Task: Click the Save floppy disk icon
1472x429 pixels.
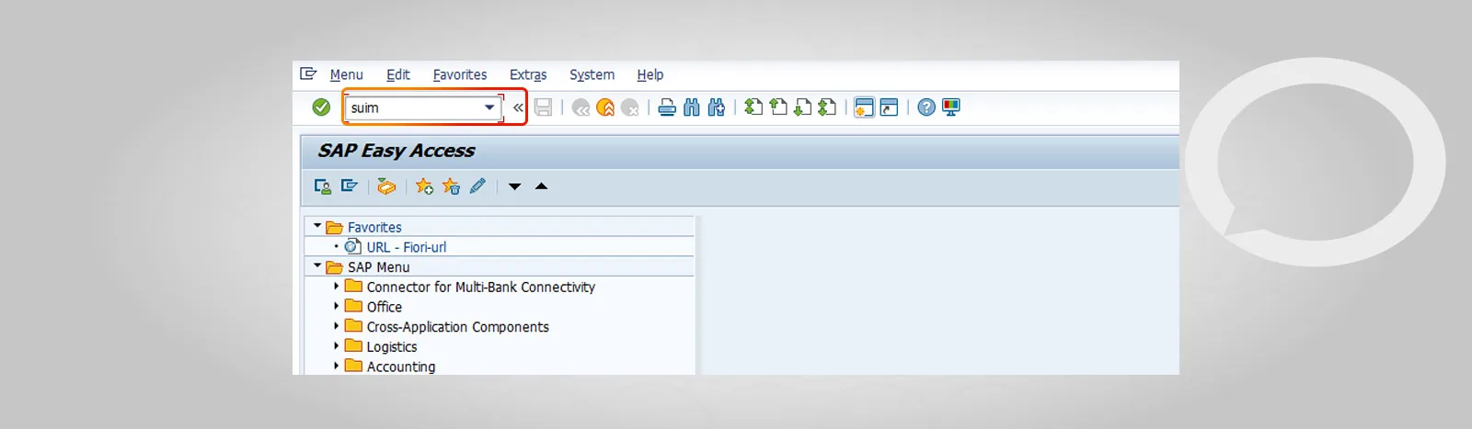Action: 543,107
